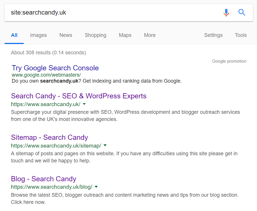Viewport: 257px width, 211px height.
Task: Open the Blog - Search Candy result
Action: [x=44, y=179]
